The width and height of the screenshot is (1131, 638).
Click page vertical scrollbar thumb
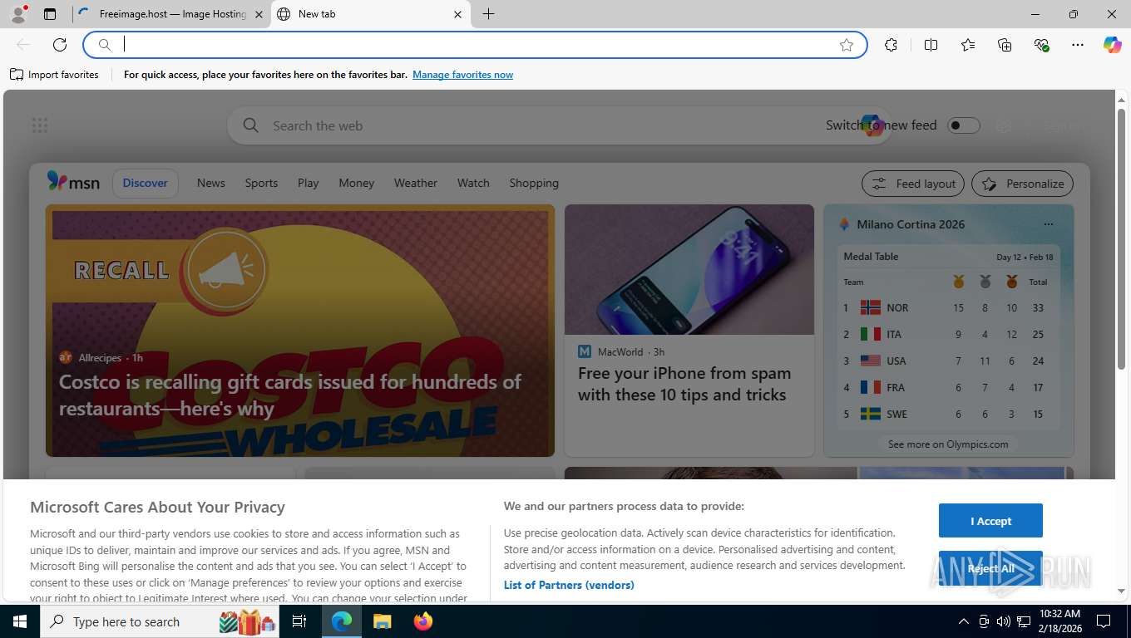point(1121,238)
